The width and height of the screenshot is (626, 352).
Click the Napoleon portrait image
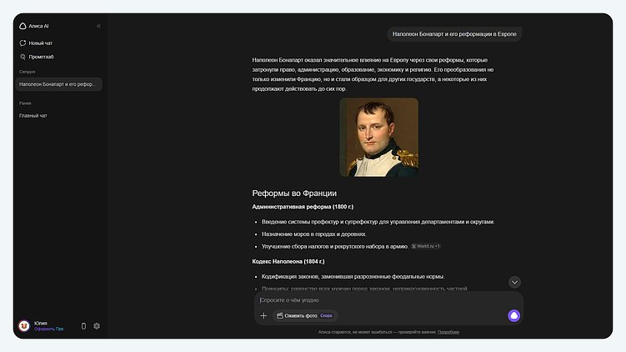pos(379,137)
